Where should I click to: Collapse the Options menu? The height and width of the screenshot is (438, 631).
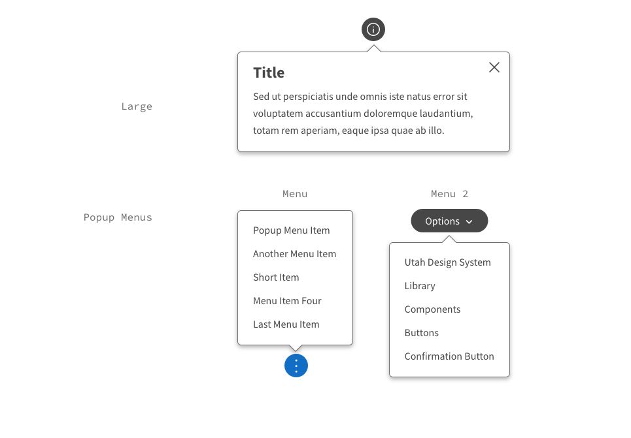click(x=449, y=221)
